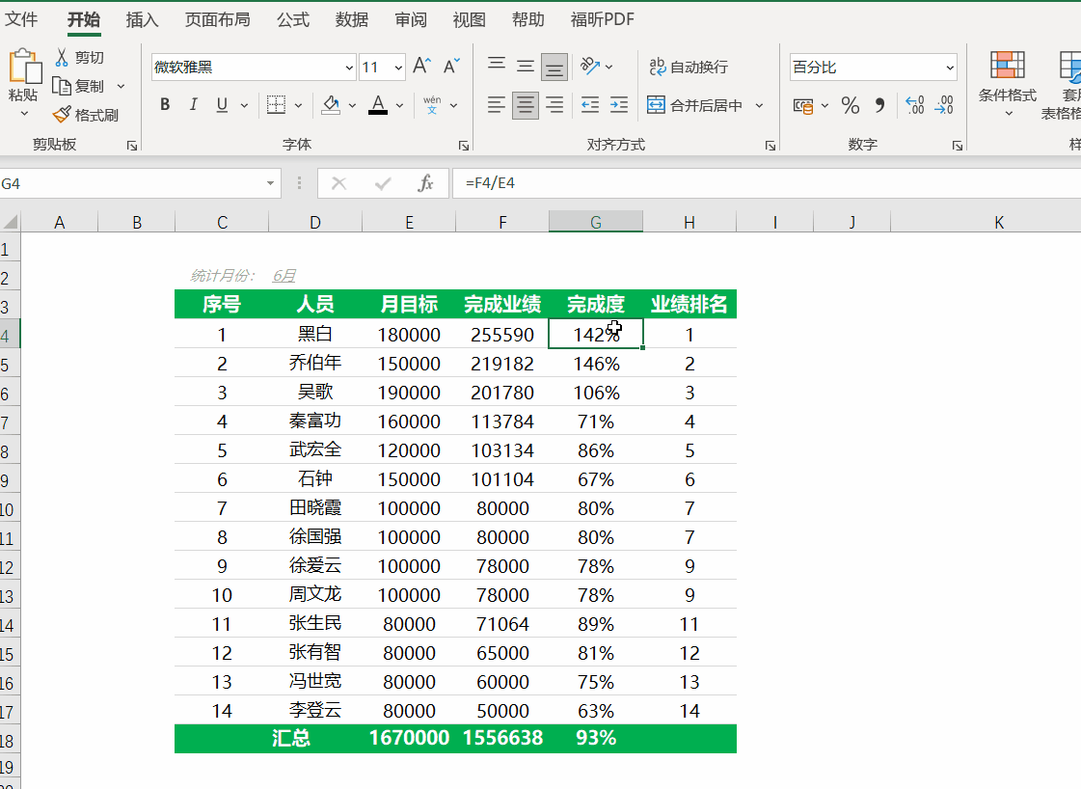Toggle italic text formatting

click(193, 105)
